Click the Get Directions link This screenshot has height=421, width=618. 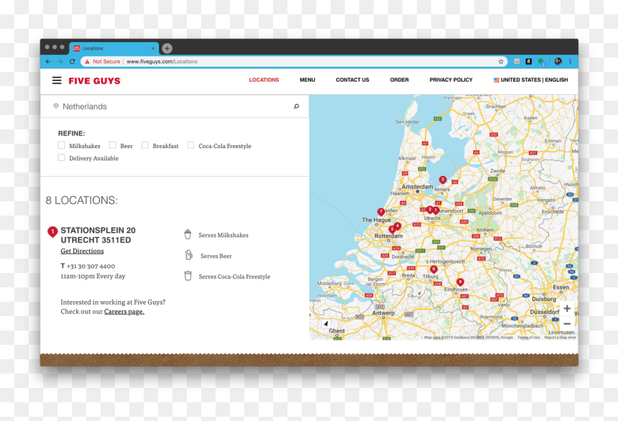coord(82,251)
